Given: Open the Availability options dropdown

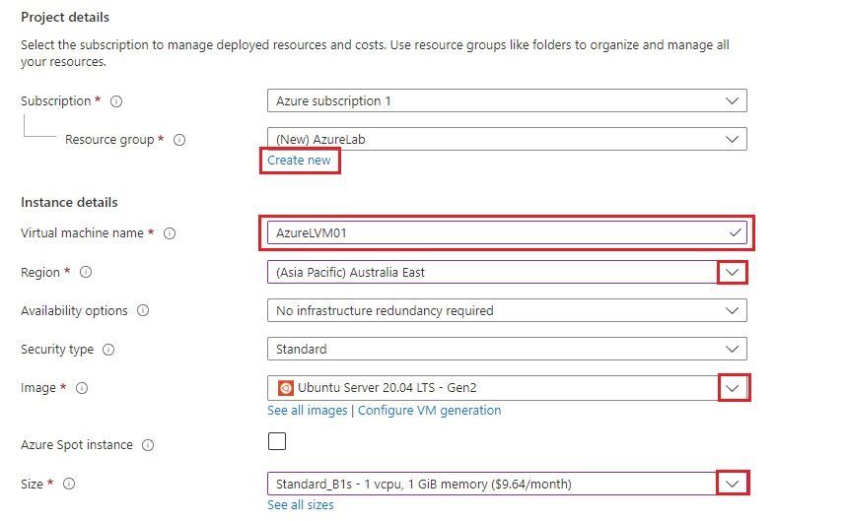Looking at the screenshot, I should click(x=507, y=310).
